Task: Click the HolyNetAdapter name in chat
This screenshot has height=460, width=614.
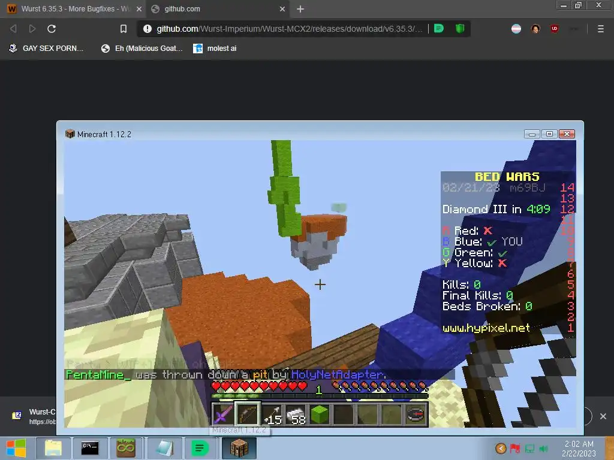Action: [337, 374]
